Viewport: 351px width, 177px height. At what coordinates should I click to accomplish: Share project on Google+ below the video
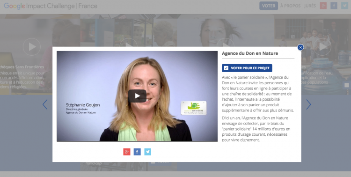127,152
